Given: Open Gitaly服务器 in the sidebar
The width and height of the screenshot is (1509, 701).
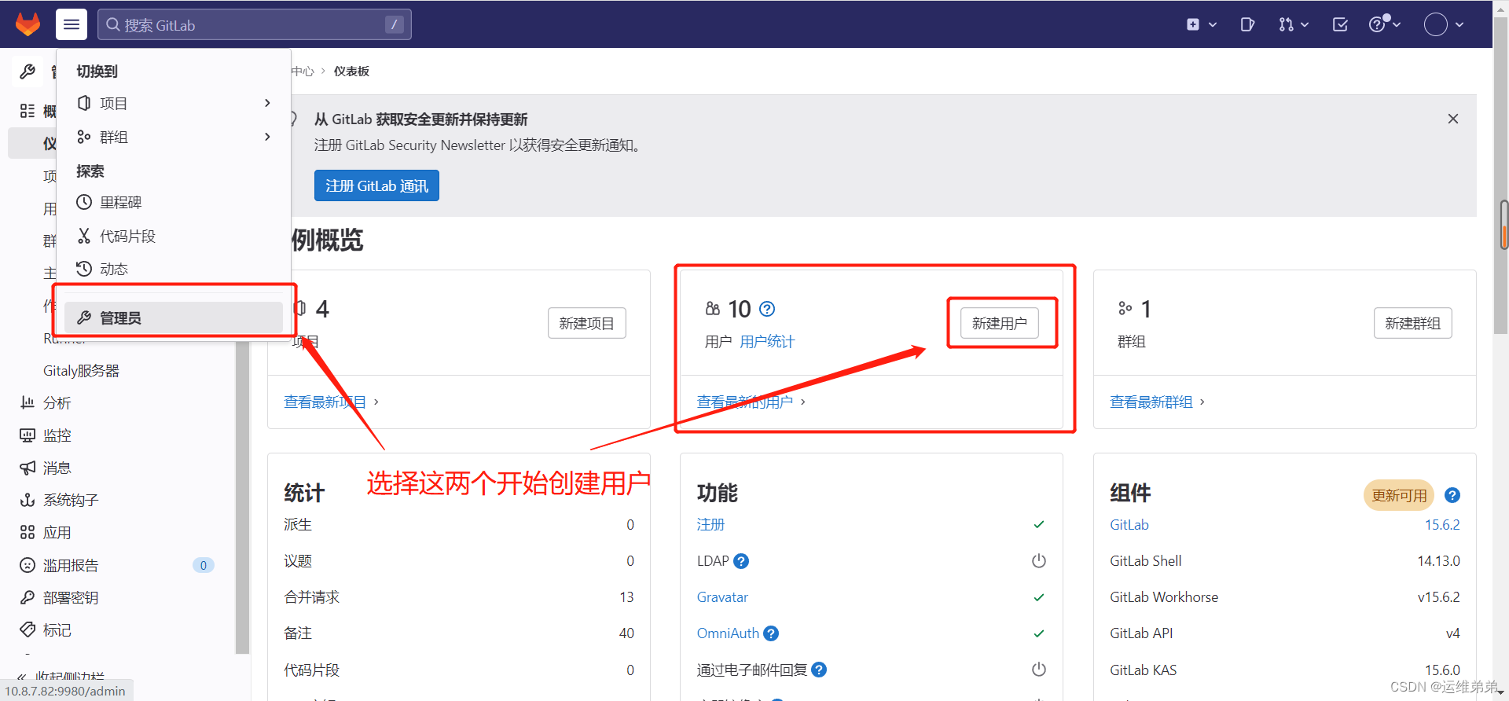Looking at the screenshot, I should tap(82, 370).
